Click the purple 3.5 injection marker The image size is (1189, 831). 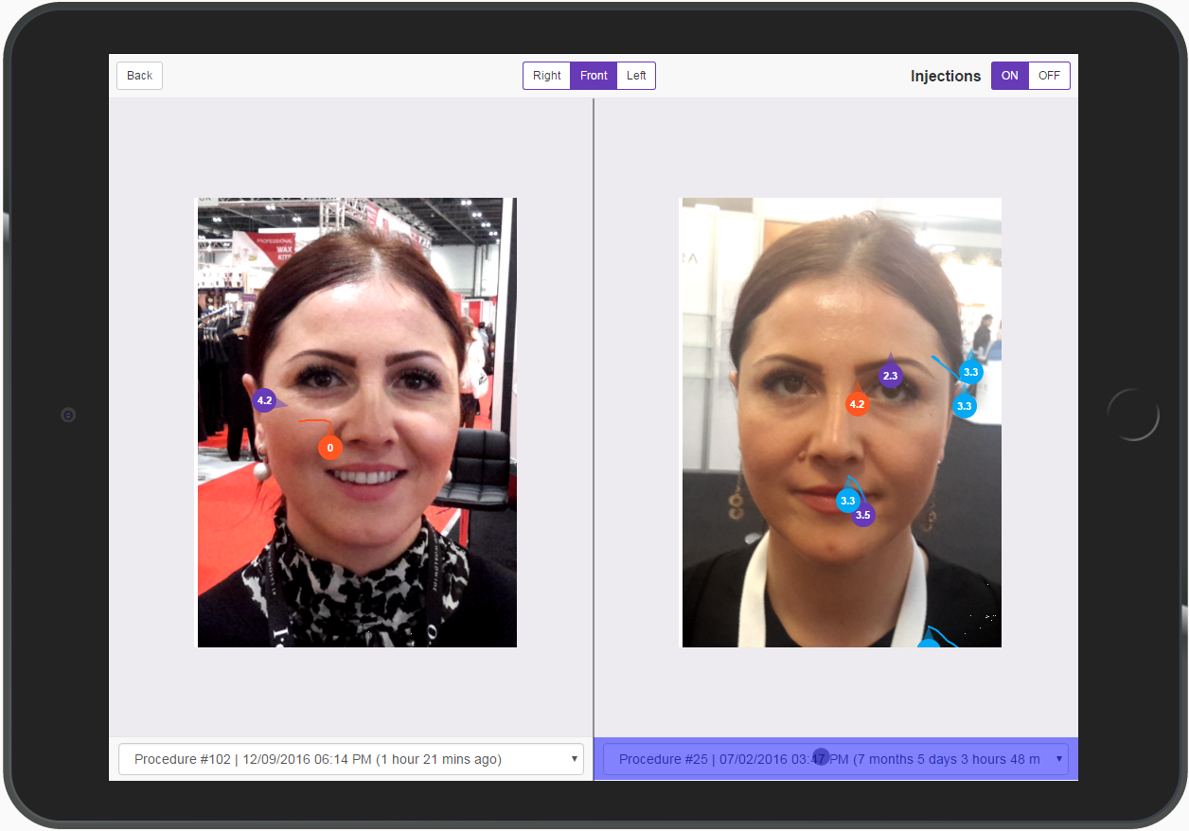862,516
